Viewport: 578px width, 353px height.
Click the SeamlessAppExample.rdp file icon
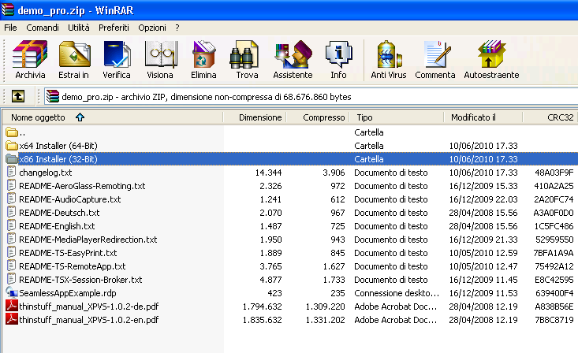(x=12, y=292)
